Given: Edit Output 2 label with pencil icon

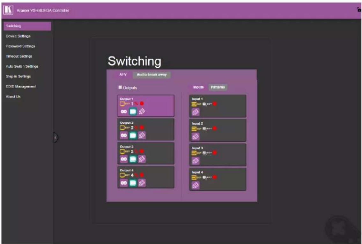Looking at the screenshot, I should (142, 135).
